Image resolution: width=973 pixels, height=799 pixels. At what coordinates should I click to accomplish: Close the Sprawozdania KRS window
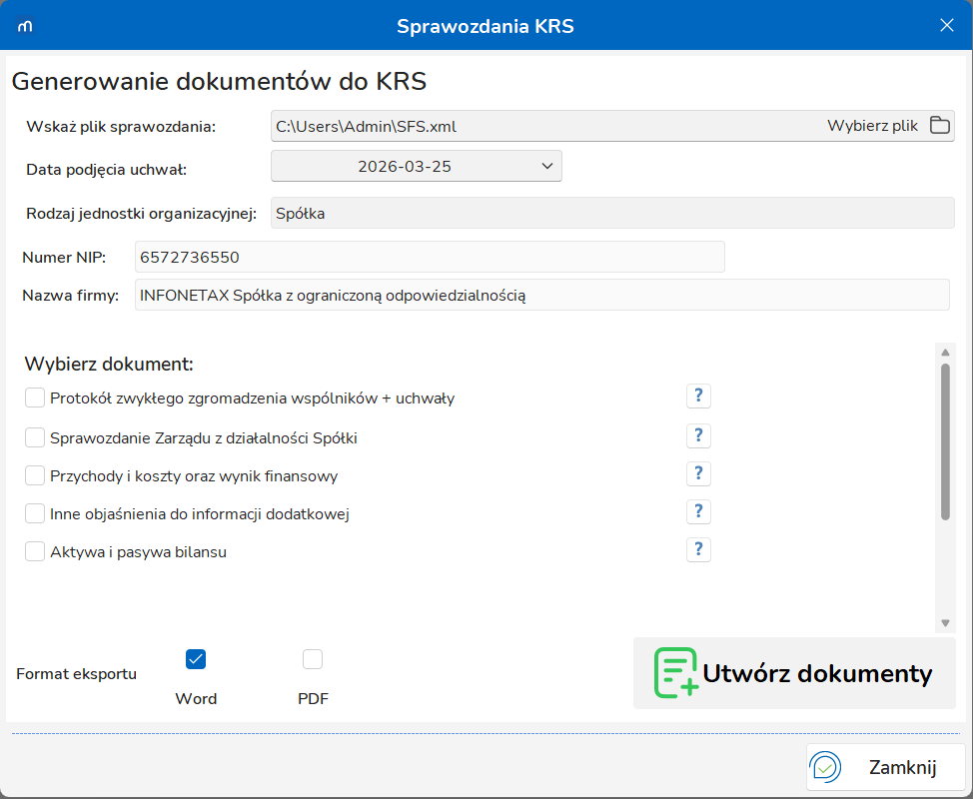click(x=946, y=26)
